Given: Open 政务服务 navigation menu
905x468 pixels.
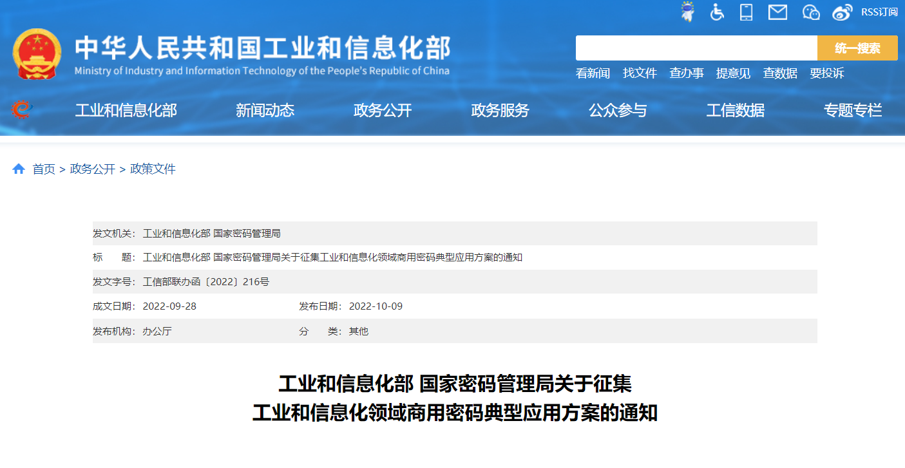Looking at the screenshot, I should pos(500,111).
